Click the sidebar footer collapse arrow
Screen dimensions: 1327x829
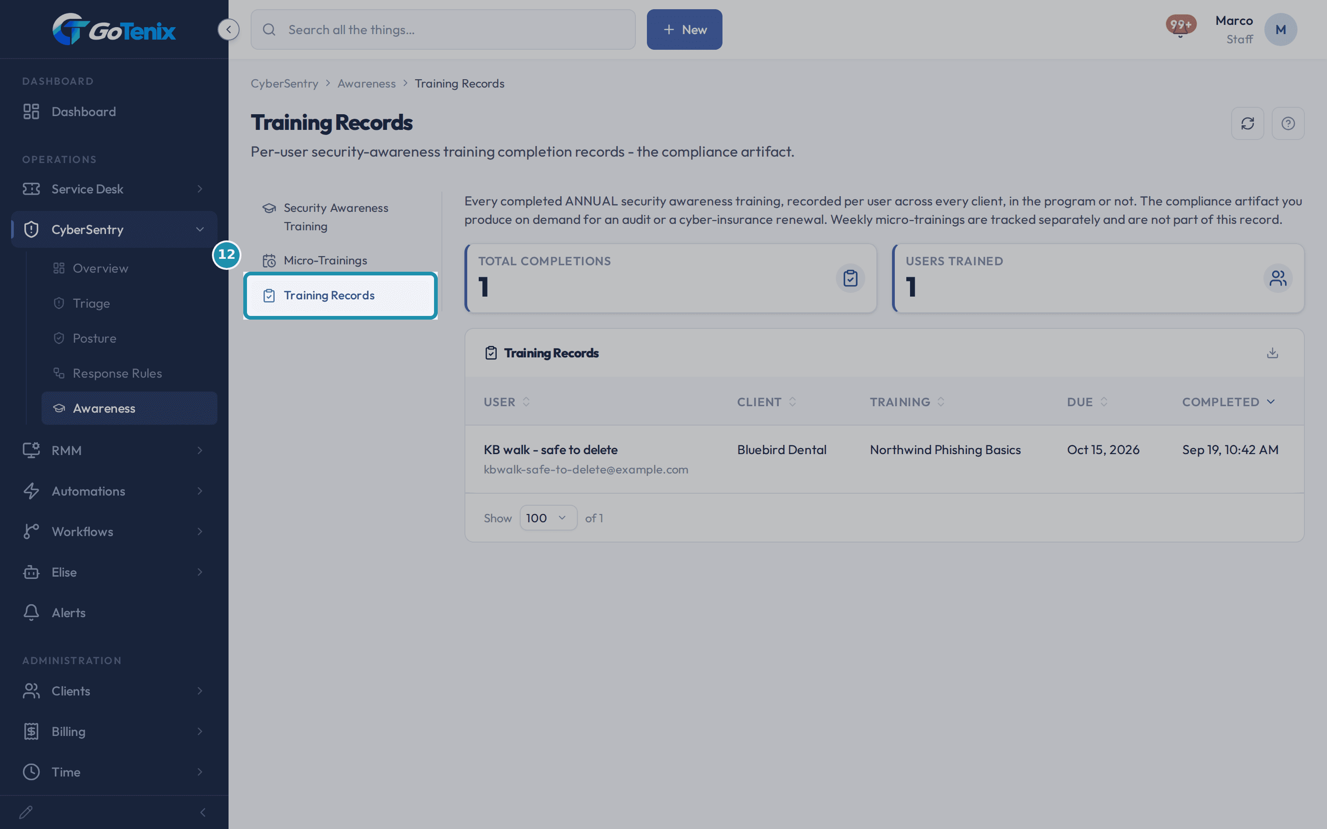pyautogui.click(x=203, y=812)
